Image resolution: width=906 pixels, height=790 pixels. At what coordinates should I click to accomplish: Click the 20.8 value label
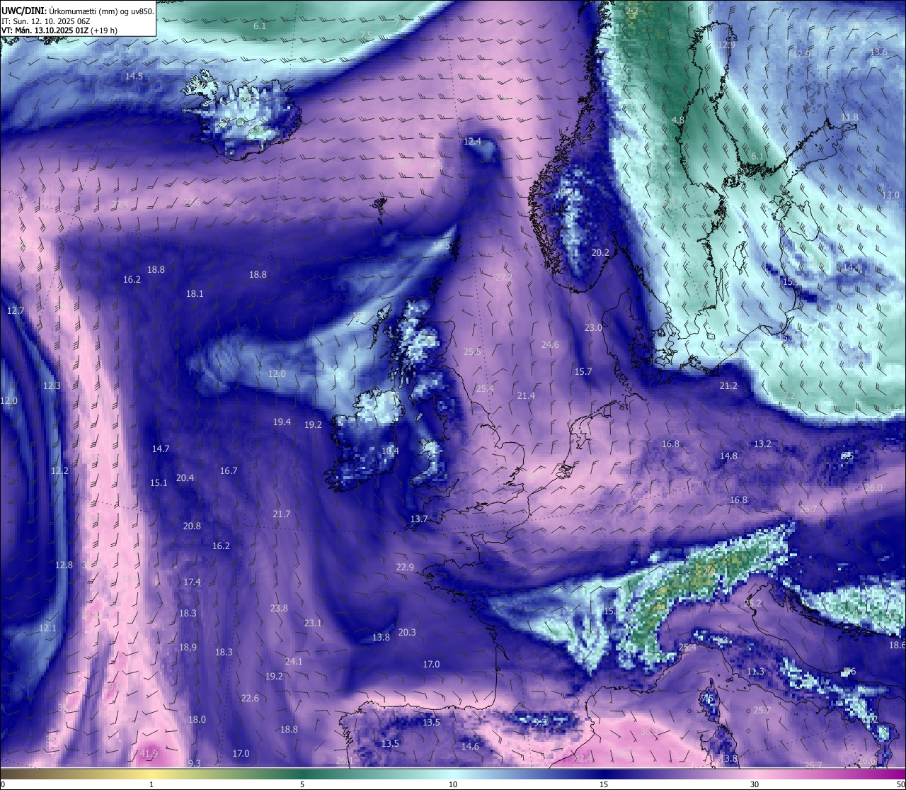pyautogui.click(x=192, y=526)
